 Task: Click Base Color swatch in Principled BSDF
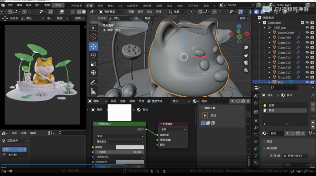point(130,147)
